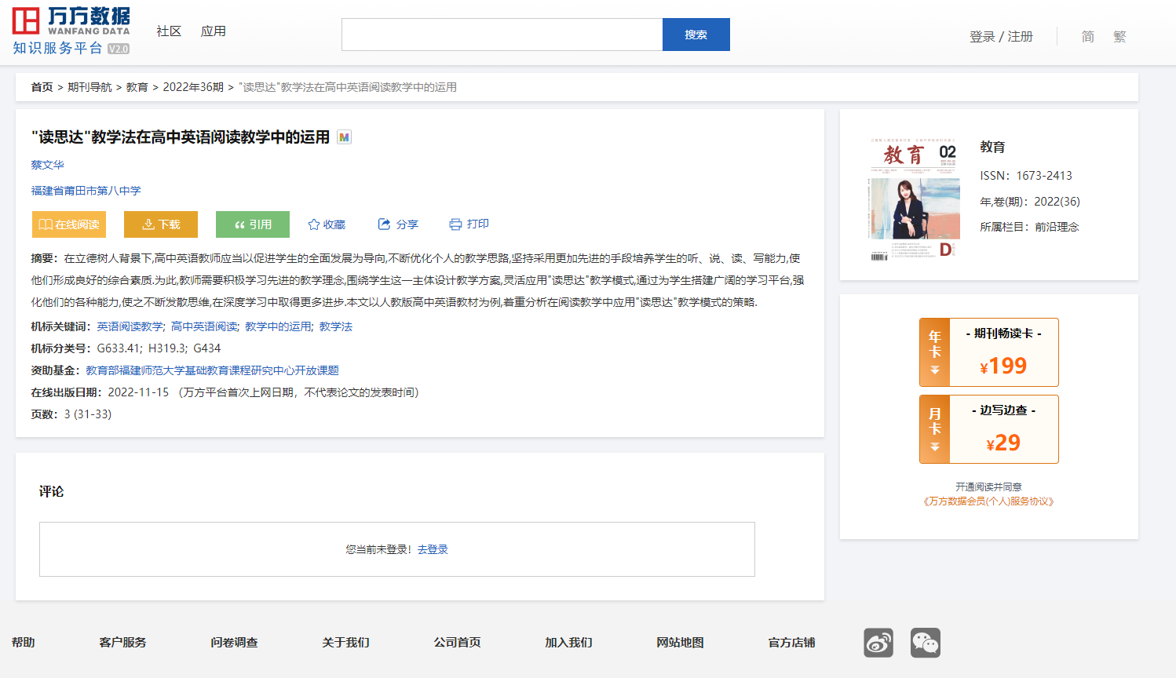Viewport: 1176px width, 678px height.
Task: Share the article via 分享
Action: click(398, 224)
